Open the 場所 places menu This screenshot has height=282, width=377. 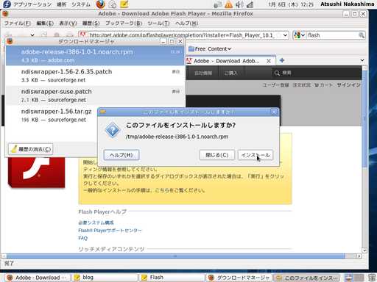click(x=61, y=4)
